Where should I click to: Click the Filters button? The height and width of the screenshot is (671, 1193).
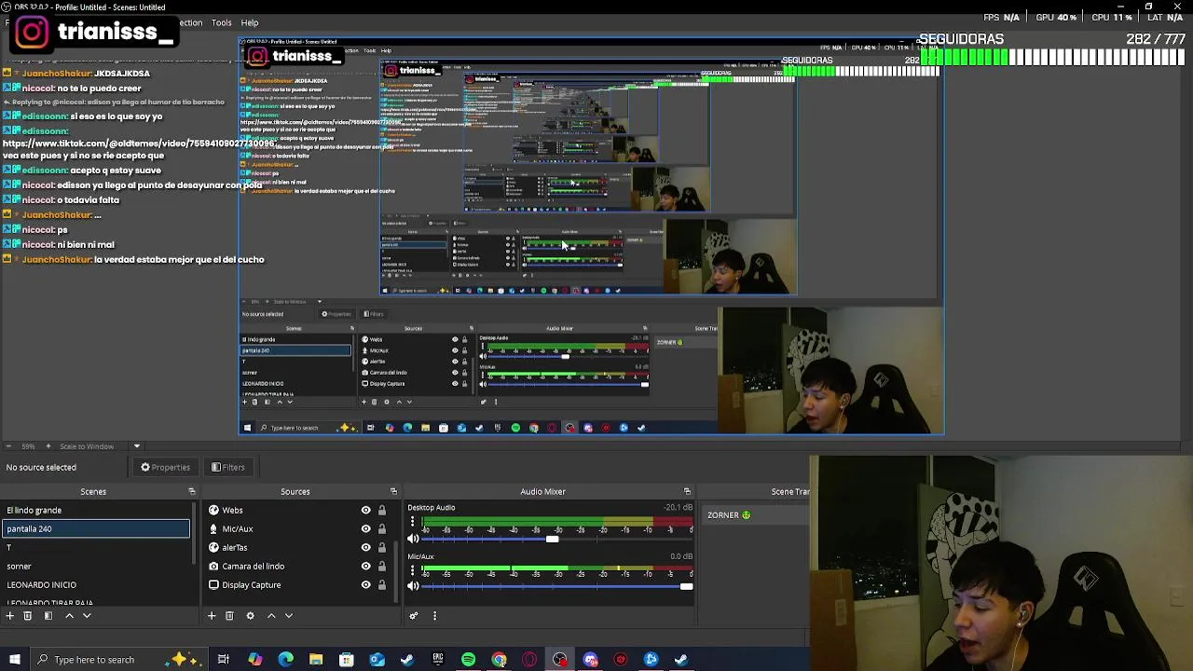(x=227, y=467)
